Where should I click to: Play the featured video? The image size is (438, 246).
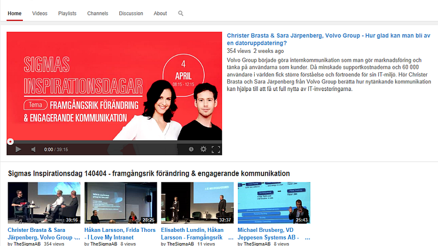pyautogui.click(x=18, y=149)
